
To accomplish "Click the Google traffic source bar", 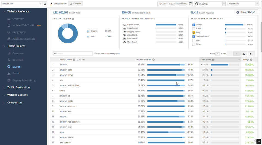I will [235, 25].
